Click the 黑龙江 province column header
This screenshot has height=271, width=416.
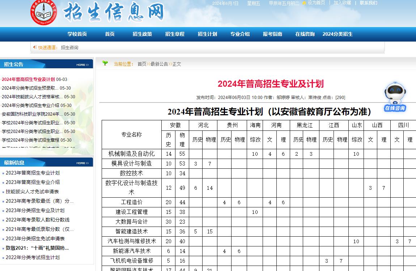[x=305, y=125]
